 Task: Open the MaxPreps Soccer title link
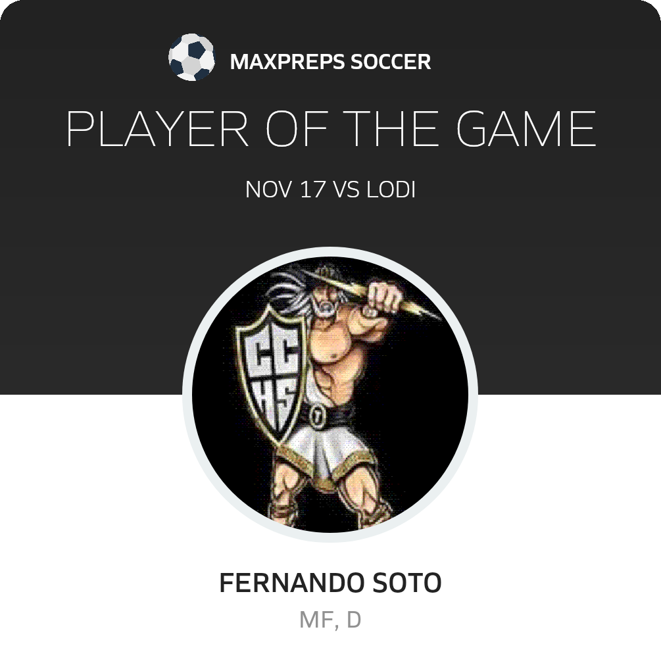[x=330, y=62]
